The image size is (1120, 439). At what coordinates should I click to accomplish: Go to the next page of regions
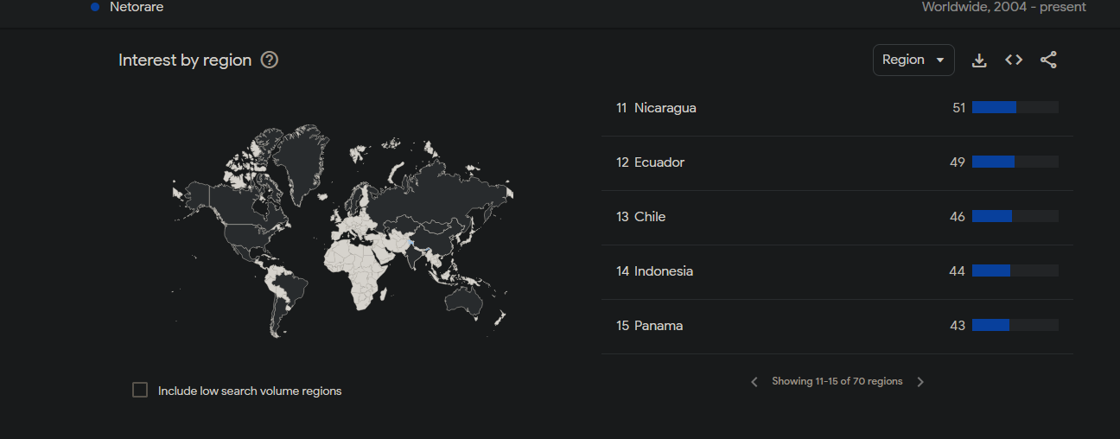920,381
